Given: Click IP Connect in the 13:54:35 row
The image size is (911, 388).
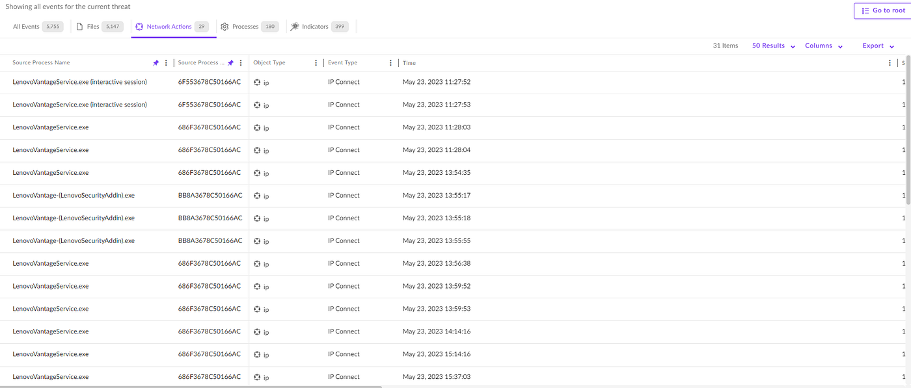Looking at the screenshot, I should 344,173.
